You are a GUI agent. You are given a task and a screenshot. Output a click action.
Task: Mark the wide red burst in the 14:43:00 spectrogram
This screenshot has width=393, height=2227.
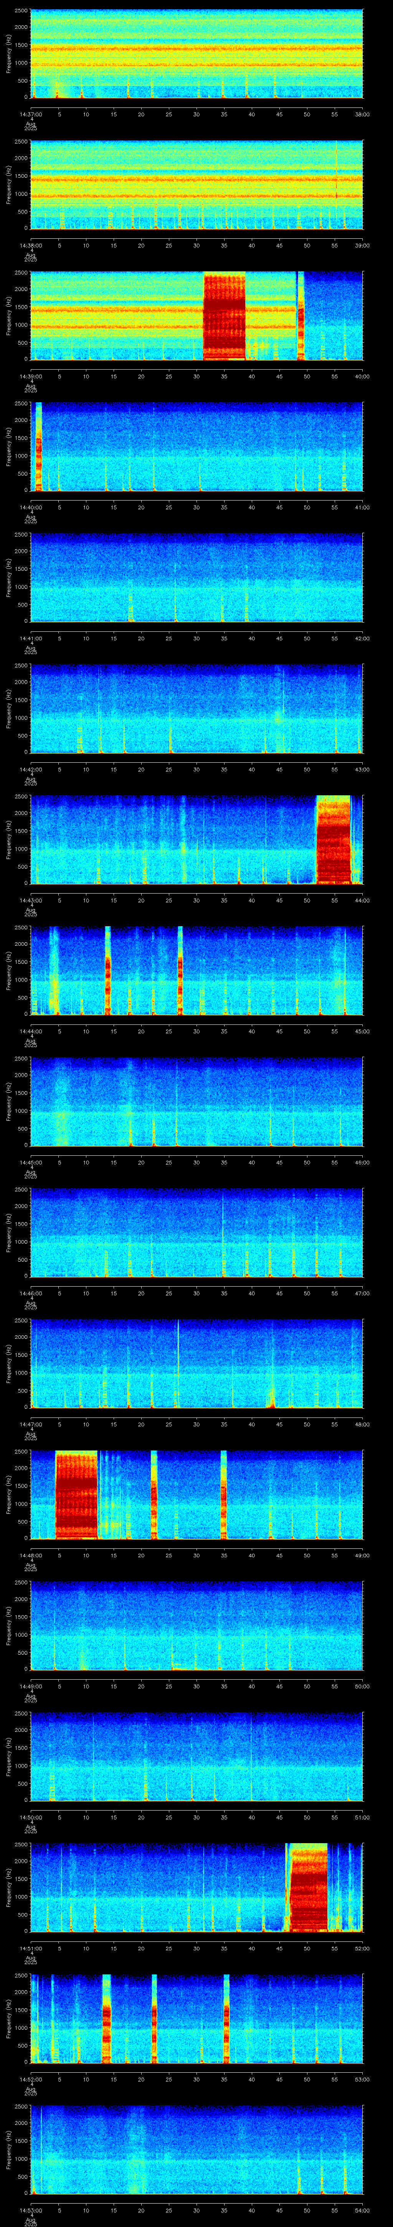coord(334,839)
